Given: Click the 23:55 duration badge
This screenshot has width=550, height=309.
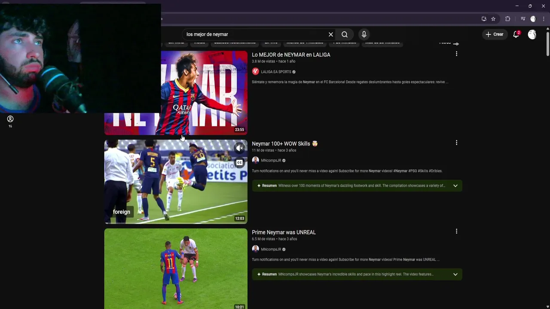Looking at the screenshot, I should click(x=239, y=130).
